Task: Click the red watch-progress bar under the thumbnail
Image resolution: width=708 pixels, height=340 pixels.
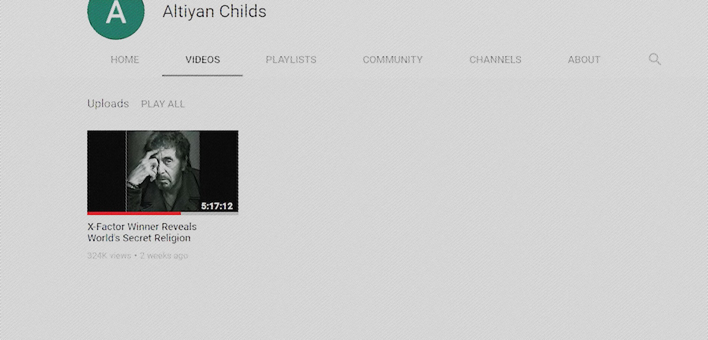Action: pyautogui.click(x=134, y=213)
